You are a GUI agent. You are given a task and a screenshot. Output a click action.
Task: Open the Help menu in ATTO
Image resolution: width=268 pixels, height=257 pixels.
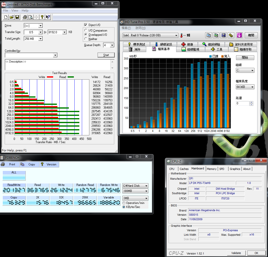[25, 11]
